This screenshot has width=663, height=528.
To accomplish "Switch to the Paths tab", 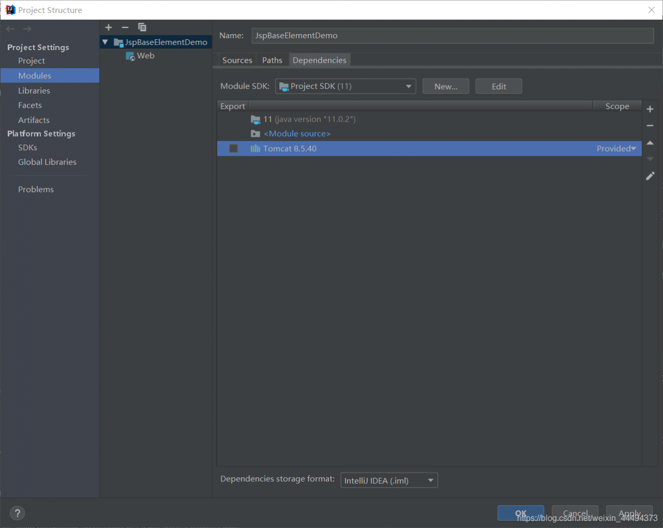I will [x=272, y=60].
